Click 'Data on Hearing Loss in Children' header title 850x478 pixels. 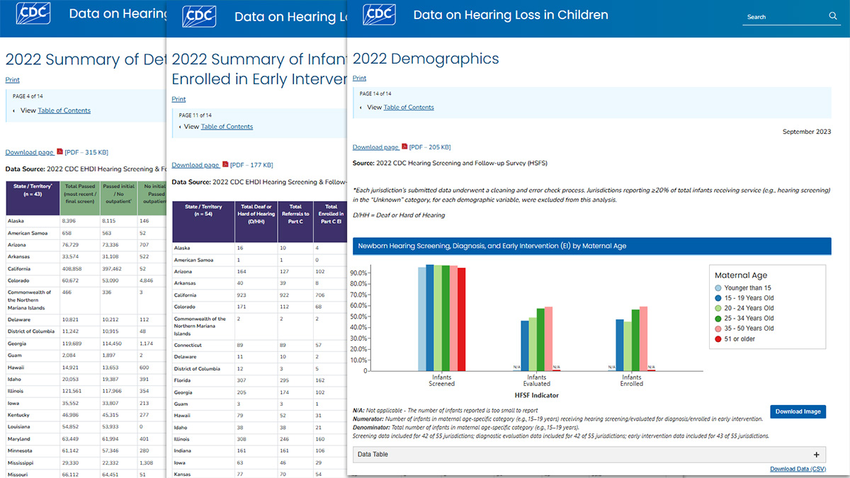(511, 14)
